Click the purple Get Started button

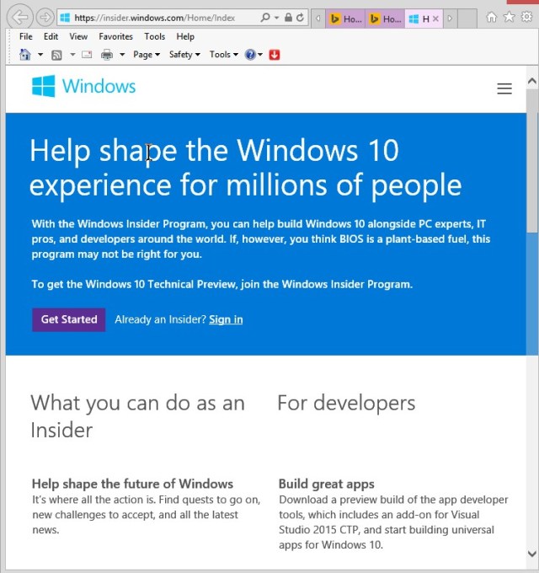69,319
